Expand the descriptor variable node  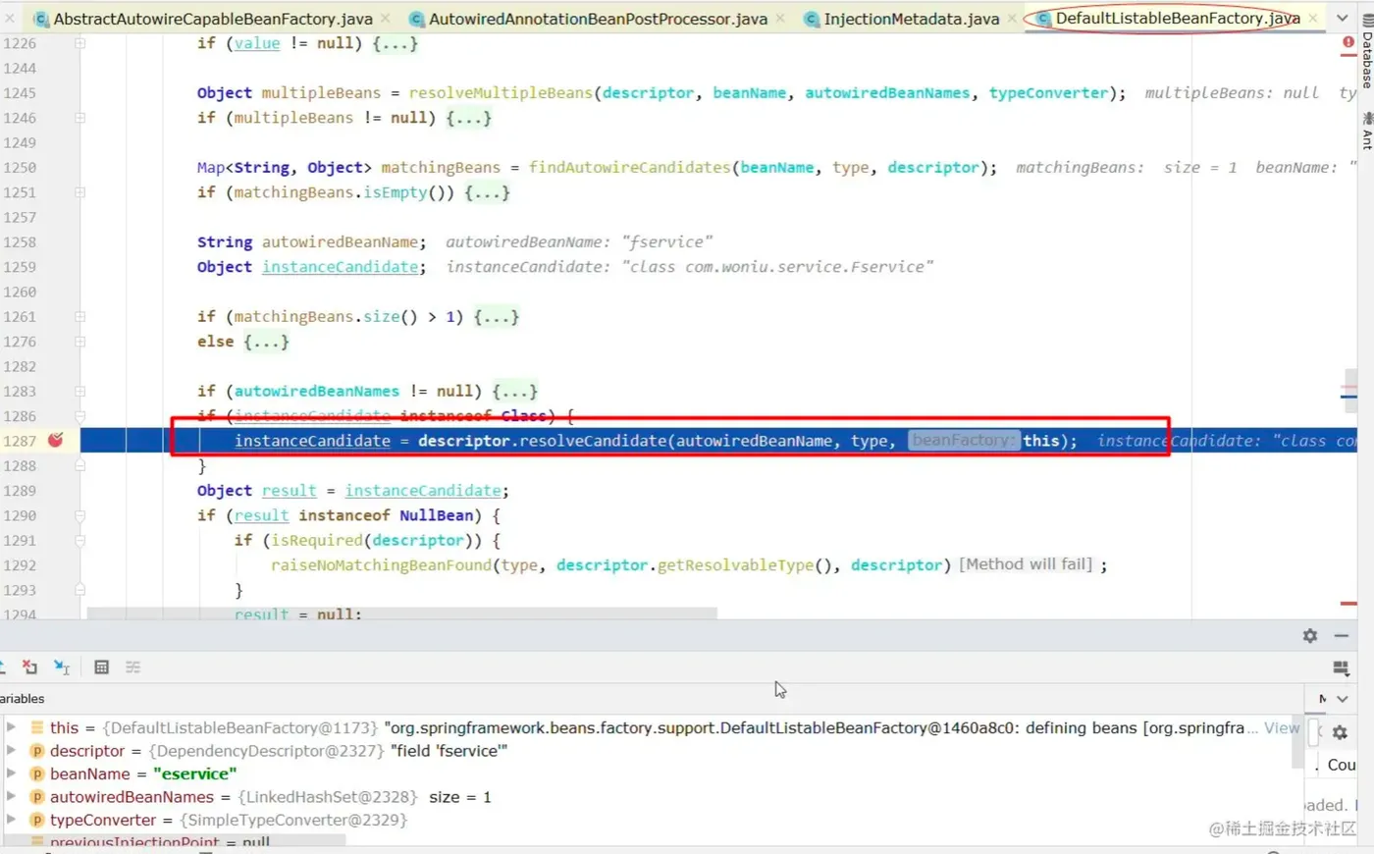tap(11, 751)
